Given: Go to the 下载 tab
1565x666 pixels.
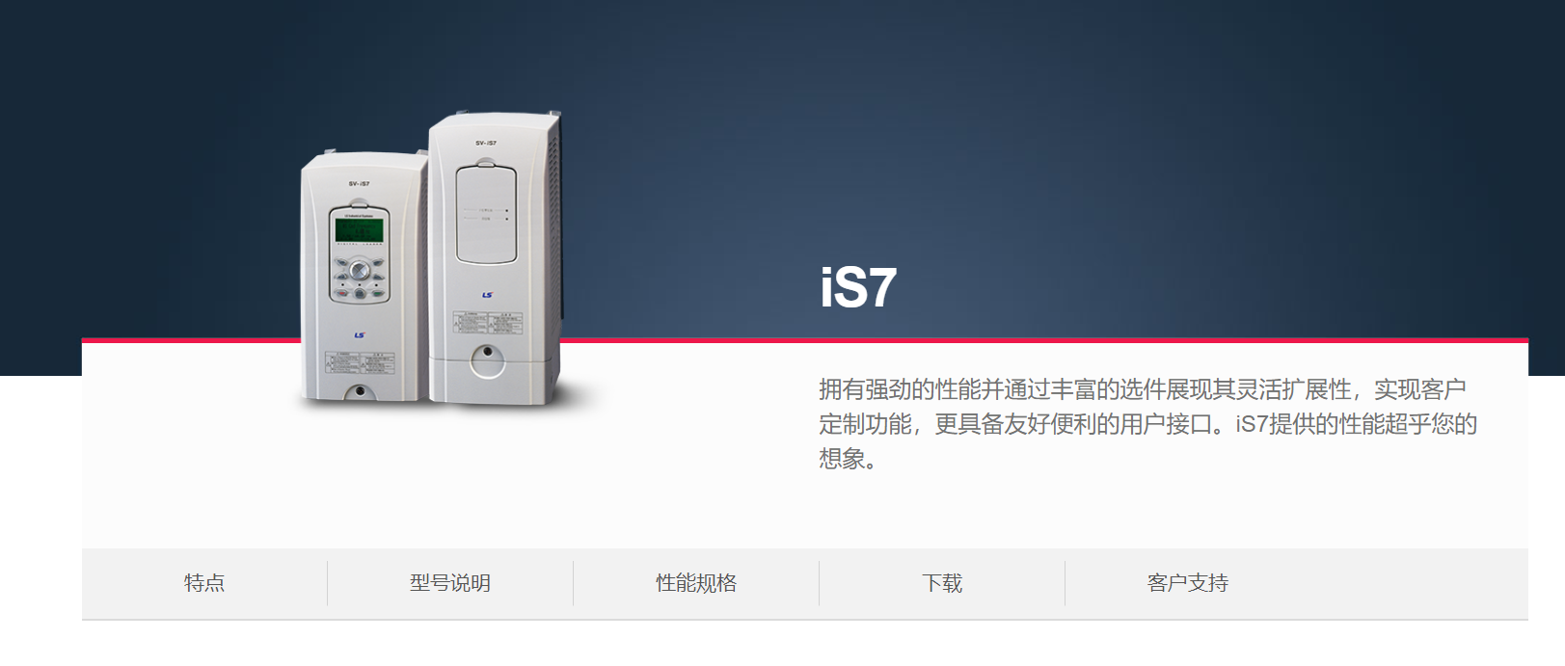Looking at the screenshot, I should coord(942,583).
